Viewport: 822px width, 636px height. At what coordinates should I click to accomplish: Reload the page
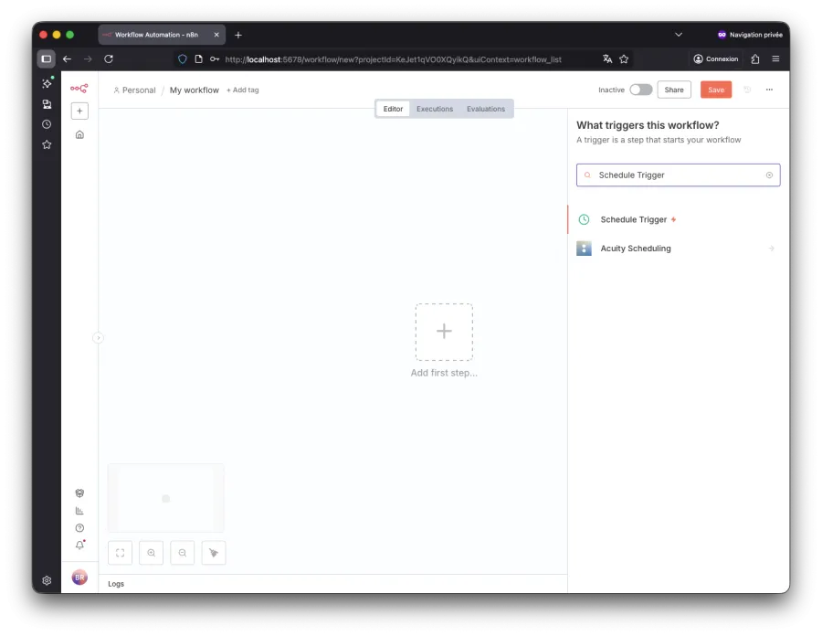[x=109, y=58]
